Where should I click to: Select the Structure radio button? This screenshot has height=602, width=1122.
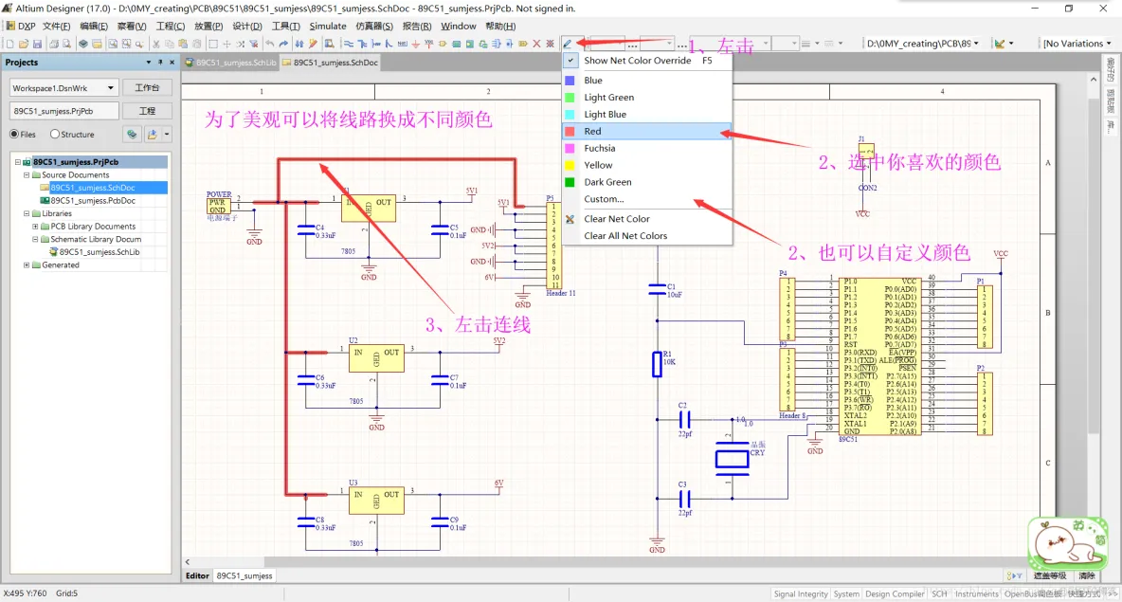[54, 134]
